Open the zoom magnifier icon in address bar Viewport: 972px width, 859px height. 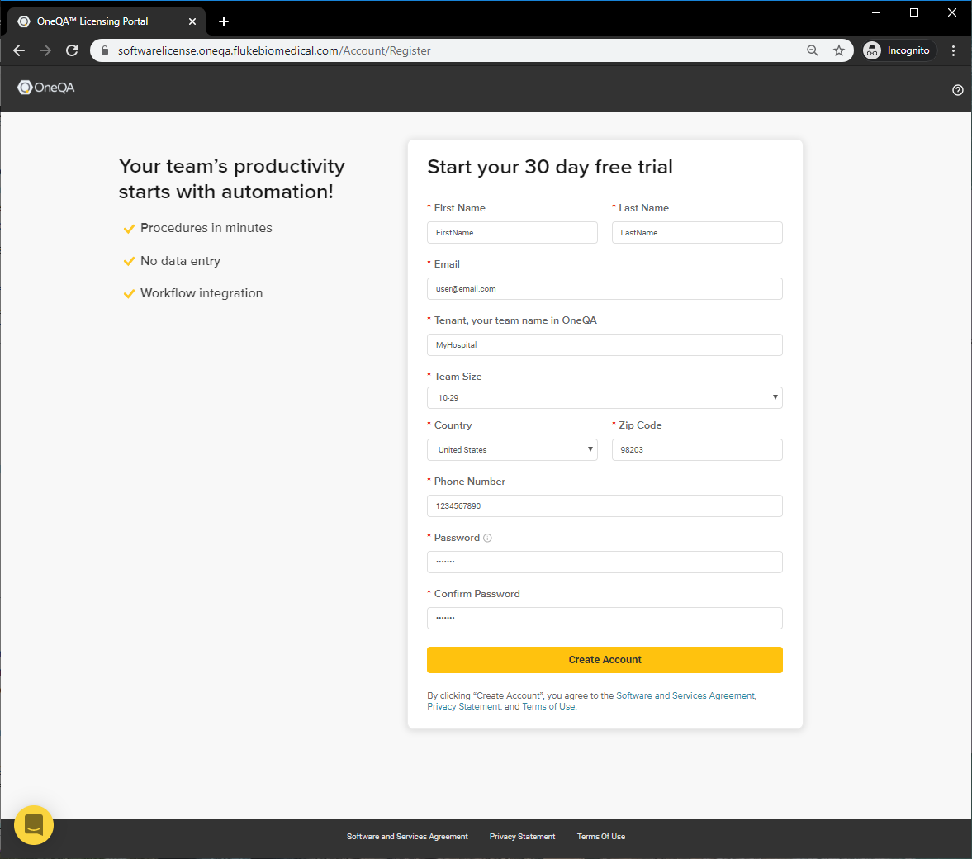812,51
